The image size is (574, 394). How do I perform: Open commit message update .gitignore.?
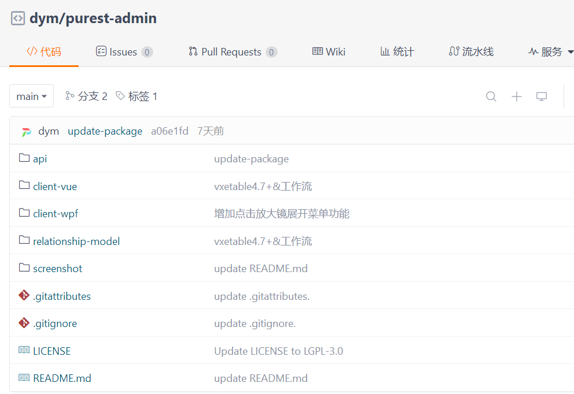click(255, 324)
